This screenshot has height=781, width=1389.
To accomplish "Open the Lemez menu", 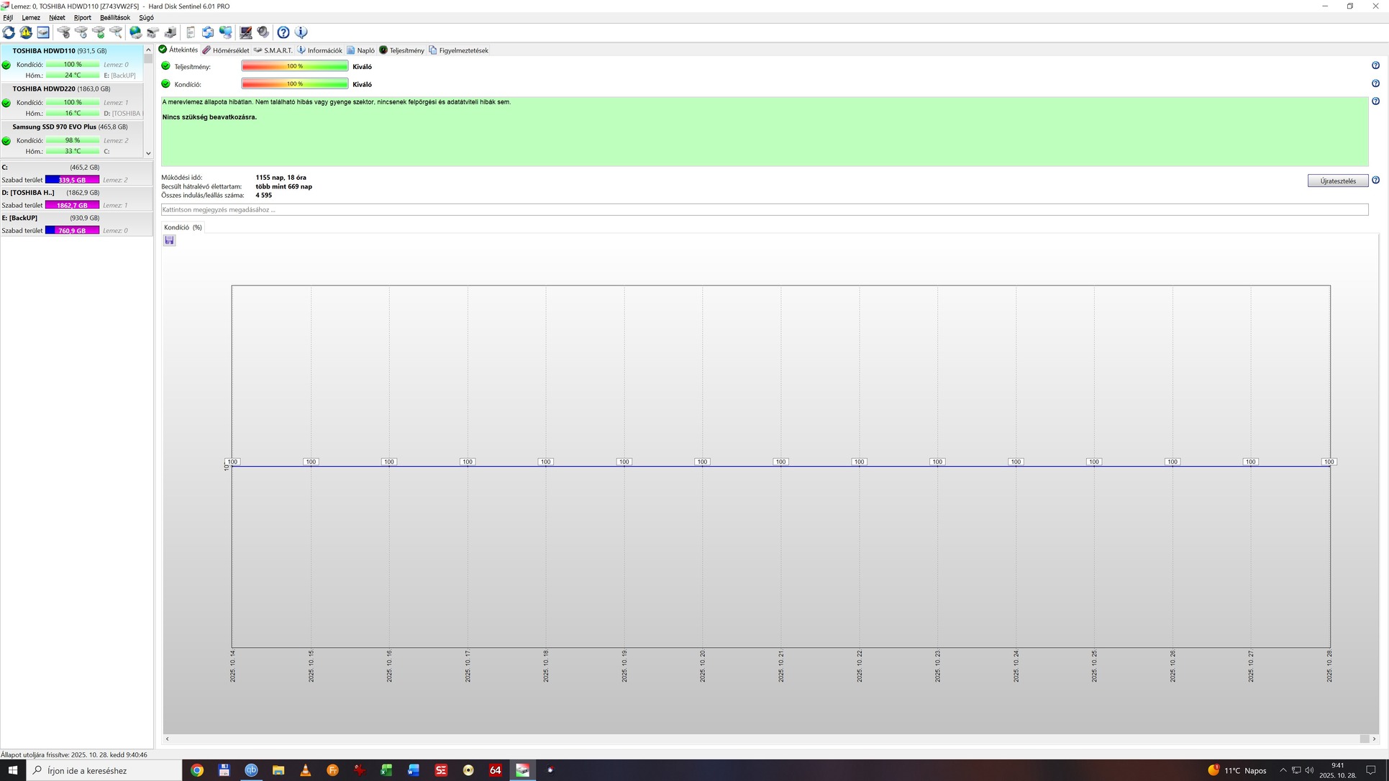I will 31,17.
